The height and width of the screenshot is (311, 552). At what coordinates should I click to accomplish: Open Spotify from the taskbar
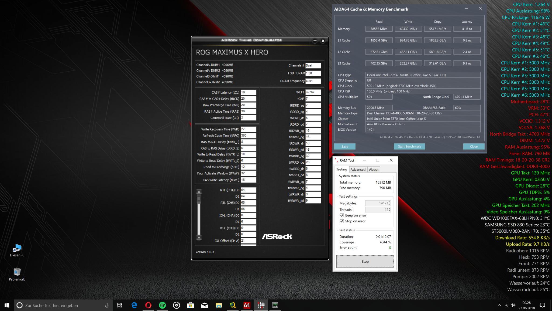162,305
